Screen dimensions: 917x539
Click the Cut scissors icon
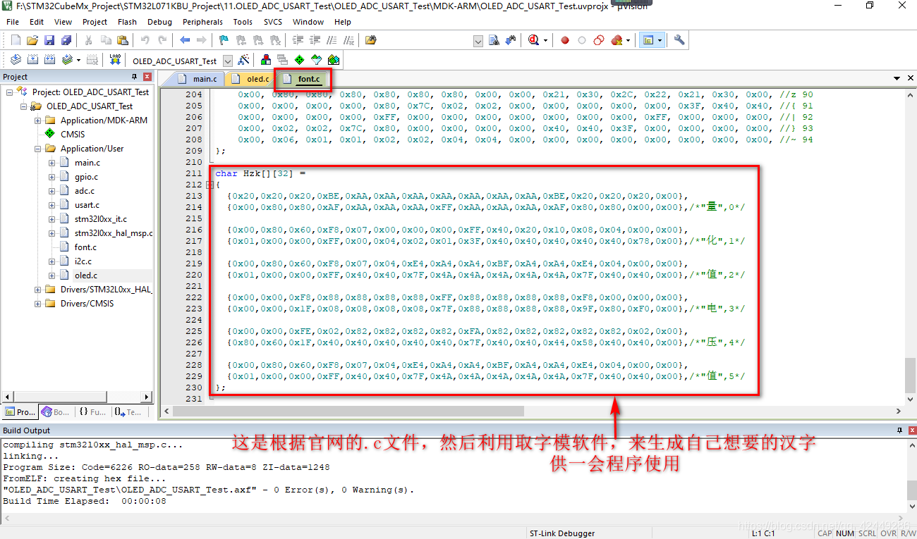click(89, 40)
